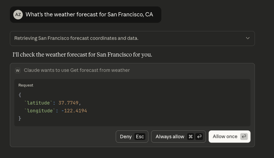Viewport: 274px width, 158px height.
Task: Click the longitude key in the JSON
Action: click(x=40, y=111)
